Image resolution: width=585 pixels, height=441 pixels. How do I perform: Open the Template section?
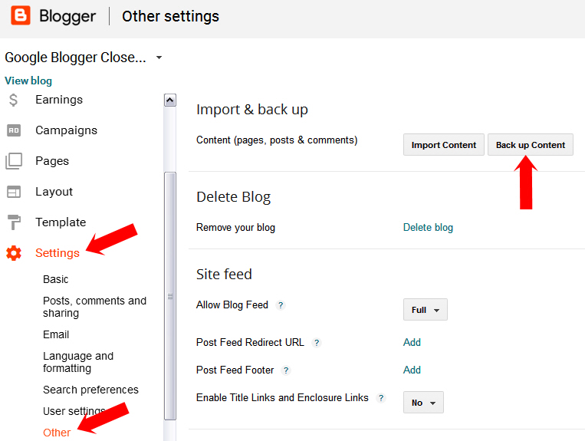[x=61, y=222]
